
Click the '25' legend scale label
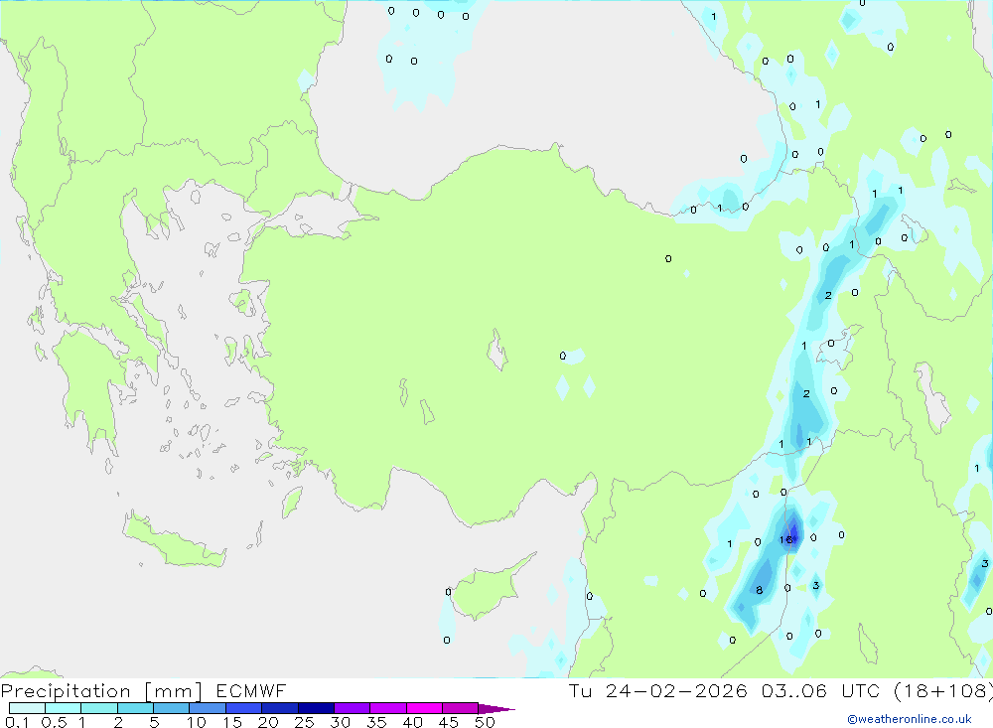click(304, 722)
